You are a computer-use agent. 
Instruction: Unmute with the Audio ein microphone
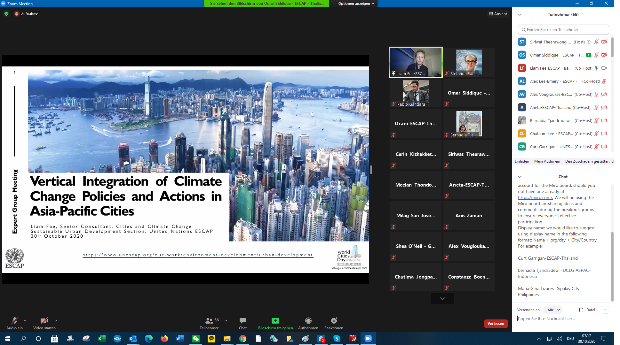pyautogui.click(x=14, y=321)
